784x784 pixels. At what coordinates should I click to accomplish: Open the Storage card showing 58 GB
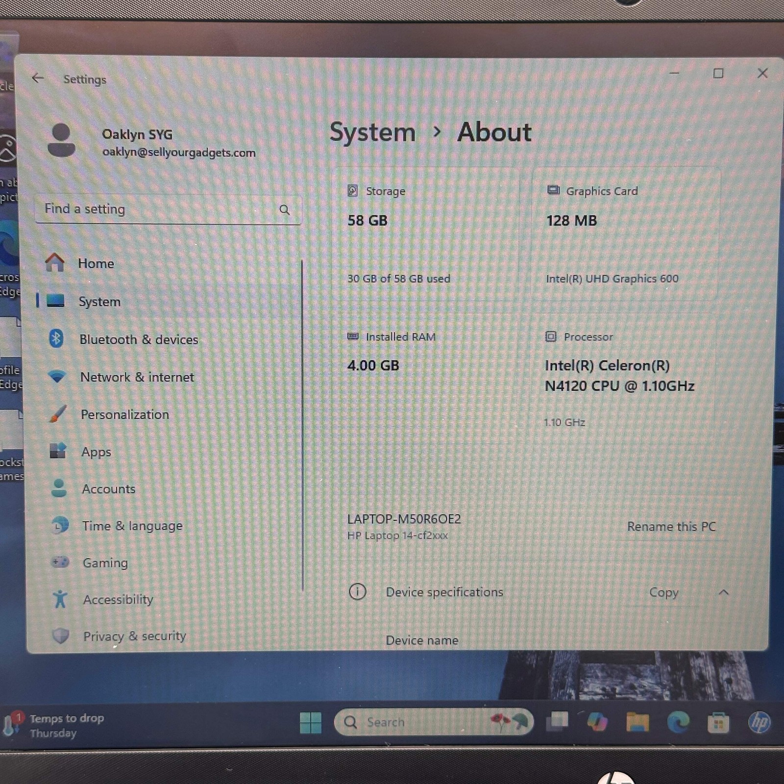(x=426, y=234)
